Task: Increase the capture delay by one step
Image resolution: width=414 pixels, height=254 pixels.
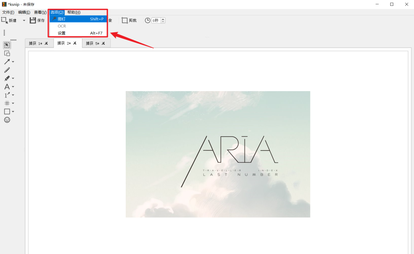Action: (163, 19)
